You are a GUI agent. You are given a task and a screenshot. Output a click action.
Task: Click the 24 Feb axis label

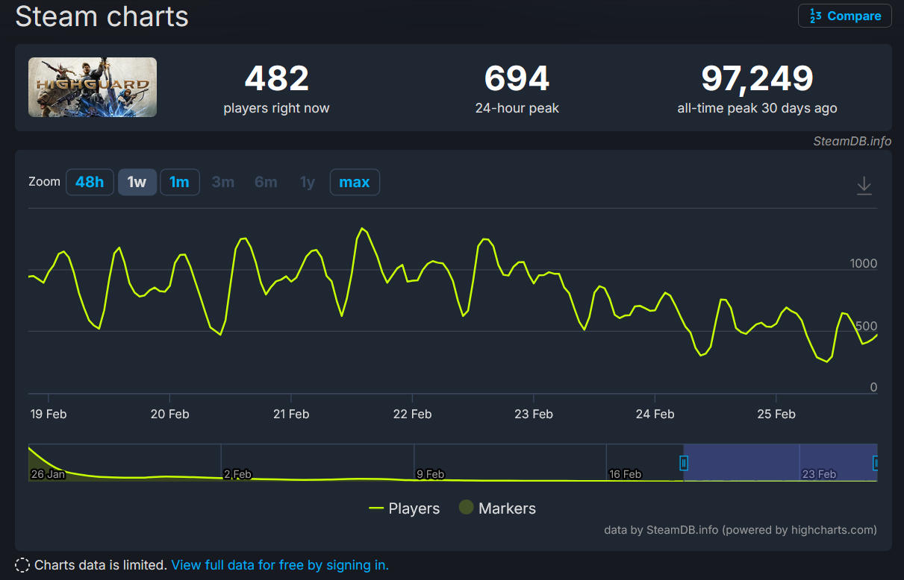pyautogui.click(x=655, y=414)
